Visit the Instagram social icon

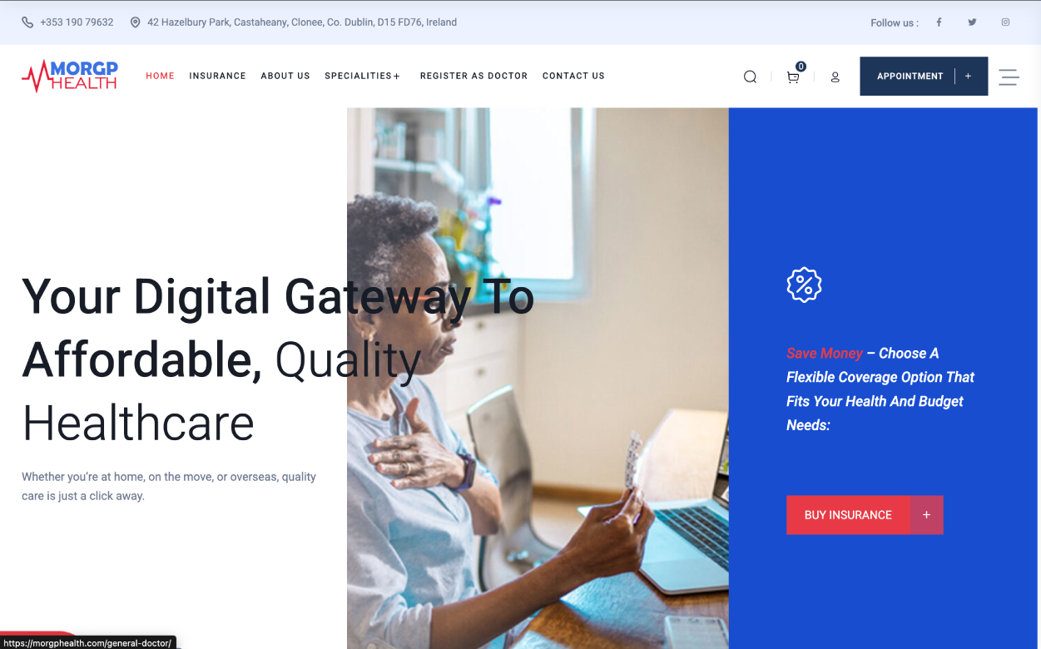point(1005,22)
